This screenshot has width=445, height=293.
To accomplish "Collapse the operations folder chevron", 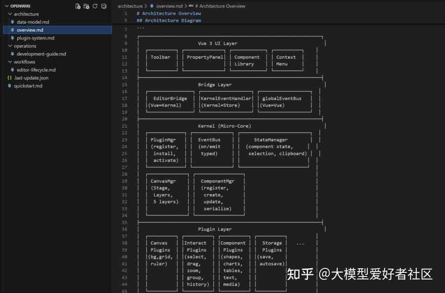I will point(10,46).
